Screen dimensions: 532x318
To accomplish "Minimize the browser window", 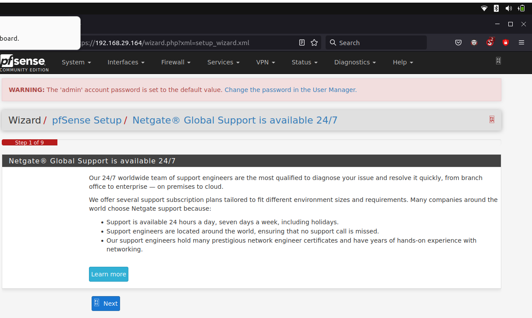I will (x=497, y=24).
